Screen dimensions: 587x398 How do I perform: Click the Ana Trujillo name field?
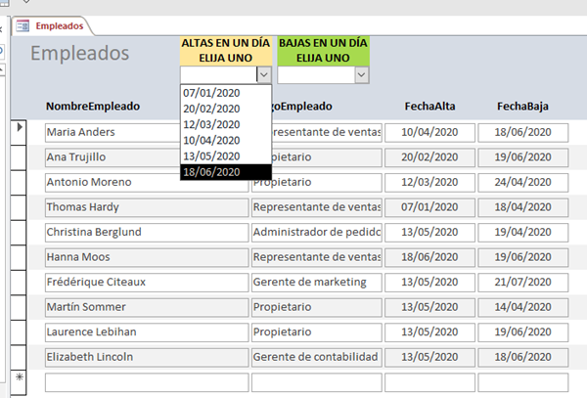(x=113, y=157)
